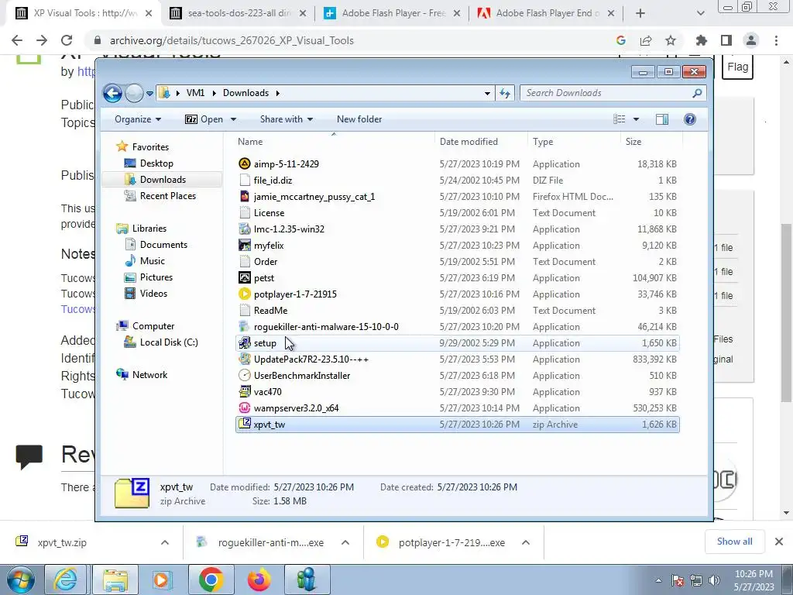Open Chrome extensions puzzle icon
Screen dimensions: 793x595
(x=701, y=40)
